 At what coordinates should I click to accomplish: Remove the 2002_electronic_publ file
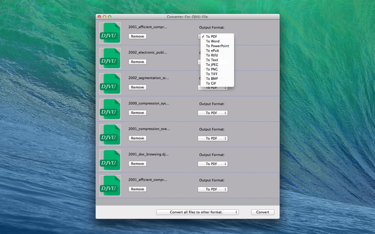coord(137,62)
